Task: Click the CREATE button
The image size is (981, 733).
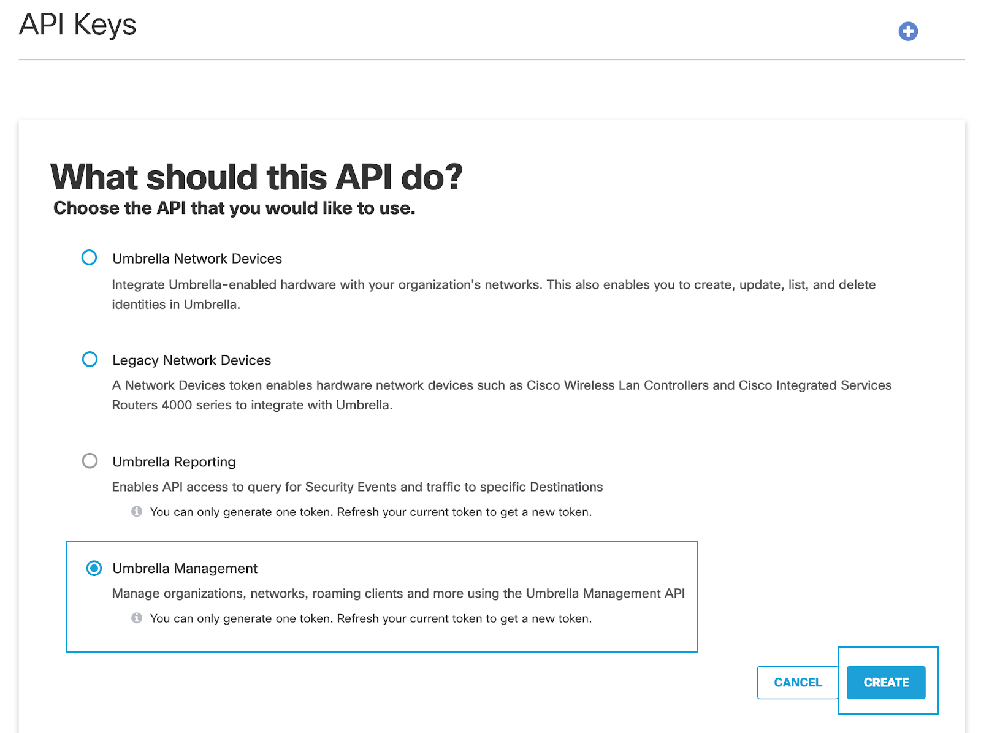Action: click(886, 682)
